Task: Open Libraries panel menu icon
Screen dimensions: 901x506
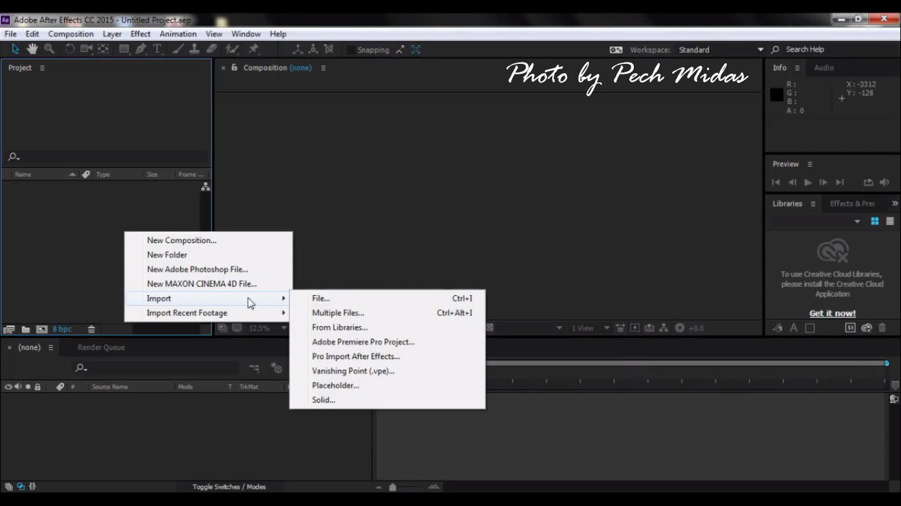Action: pyautogui.click(x=813, y=204)
